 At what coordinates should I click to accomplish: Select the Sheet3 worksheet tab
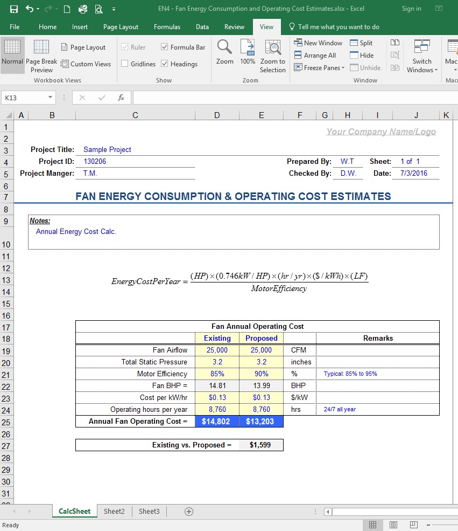149,512
